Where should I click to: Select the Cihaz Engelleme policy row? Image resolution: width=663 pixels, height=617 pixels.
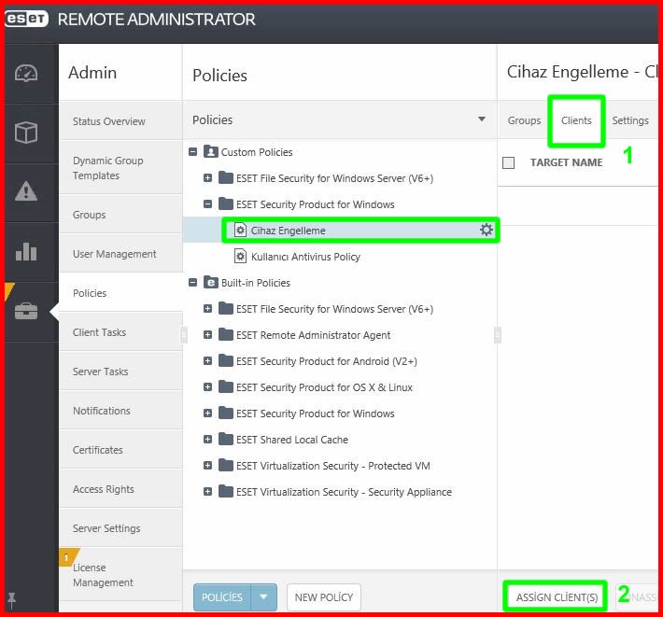click(x=341, y=231)
